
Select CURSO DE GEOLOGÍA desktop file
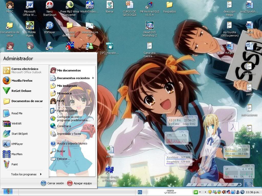pyautogui.click(x=129, y=8)
